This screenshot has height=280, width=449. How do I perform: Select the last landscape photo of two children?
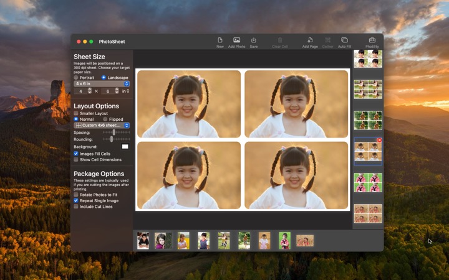(x=305, y=241)
